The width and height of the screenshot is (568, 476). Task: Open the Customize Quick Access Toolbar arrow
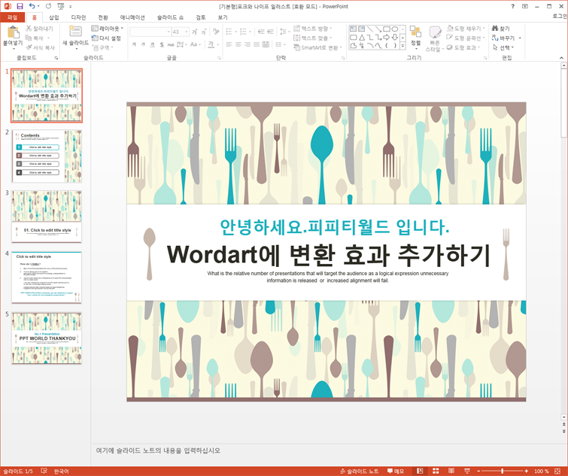click(70, 7)
